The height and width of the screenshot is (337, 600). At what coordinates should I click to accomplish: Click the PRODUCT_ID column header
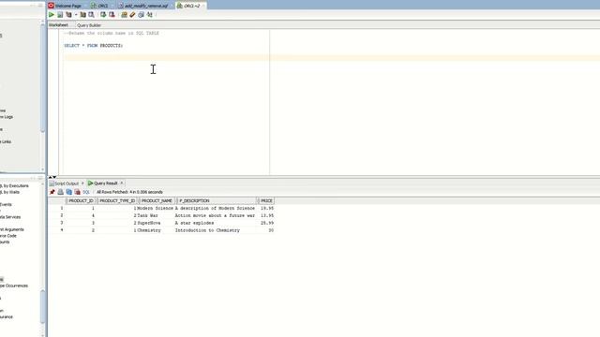(81, 200)
